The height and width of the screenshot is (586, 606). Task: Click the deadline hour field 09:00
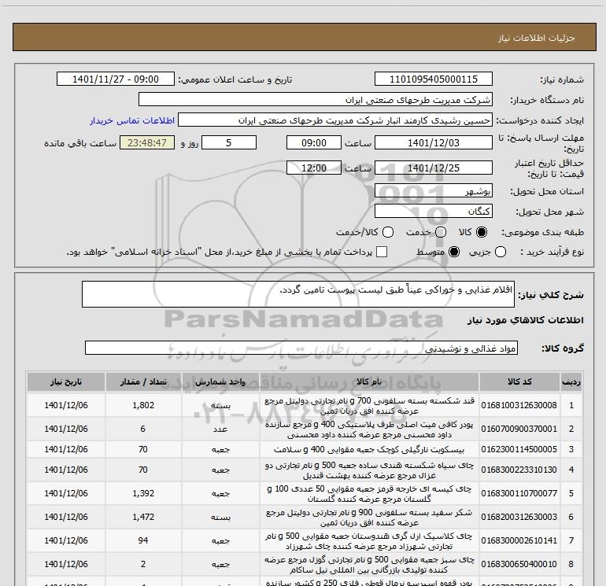[314, 143]
